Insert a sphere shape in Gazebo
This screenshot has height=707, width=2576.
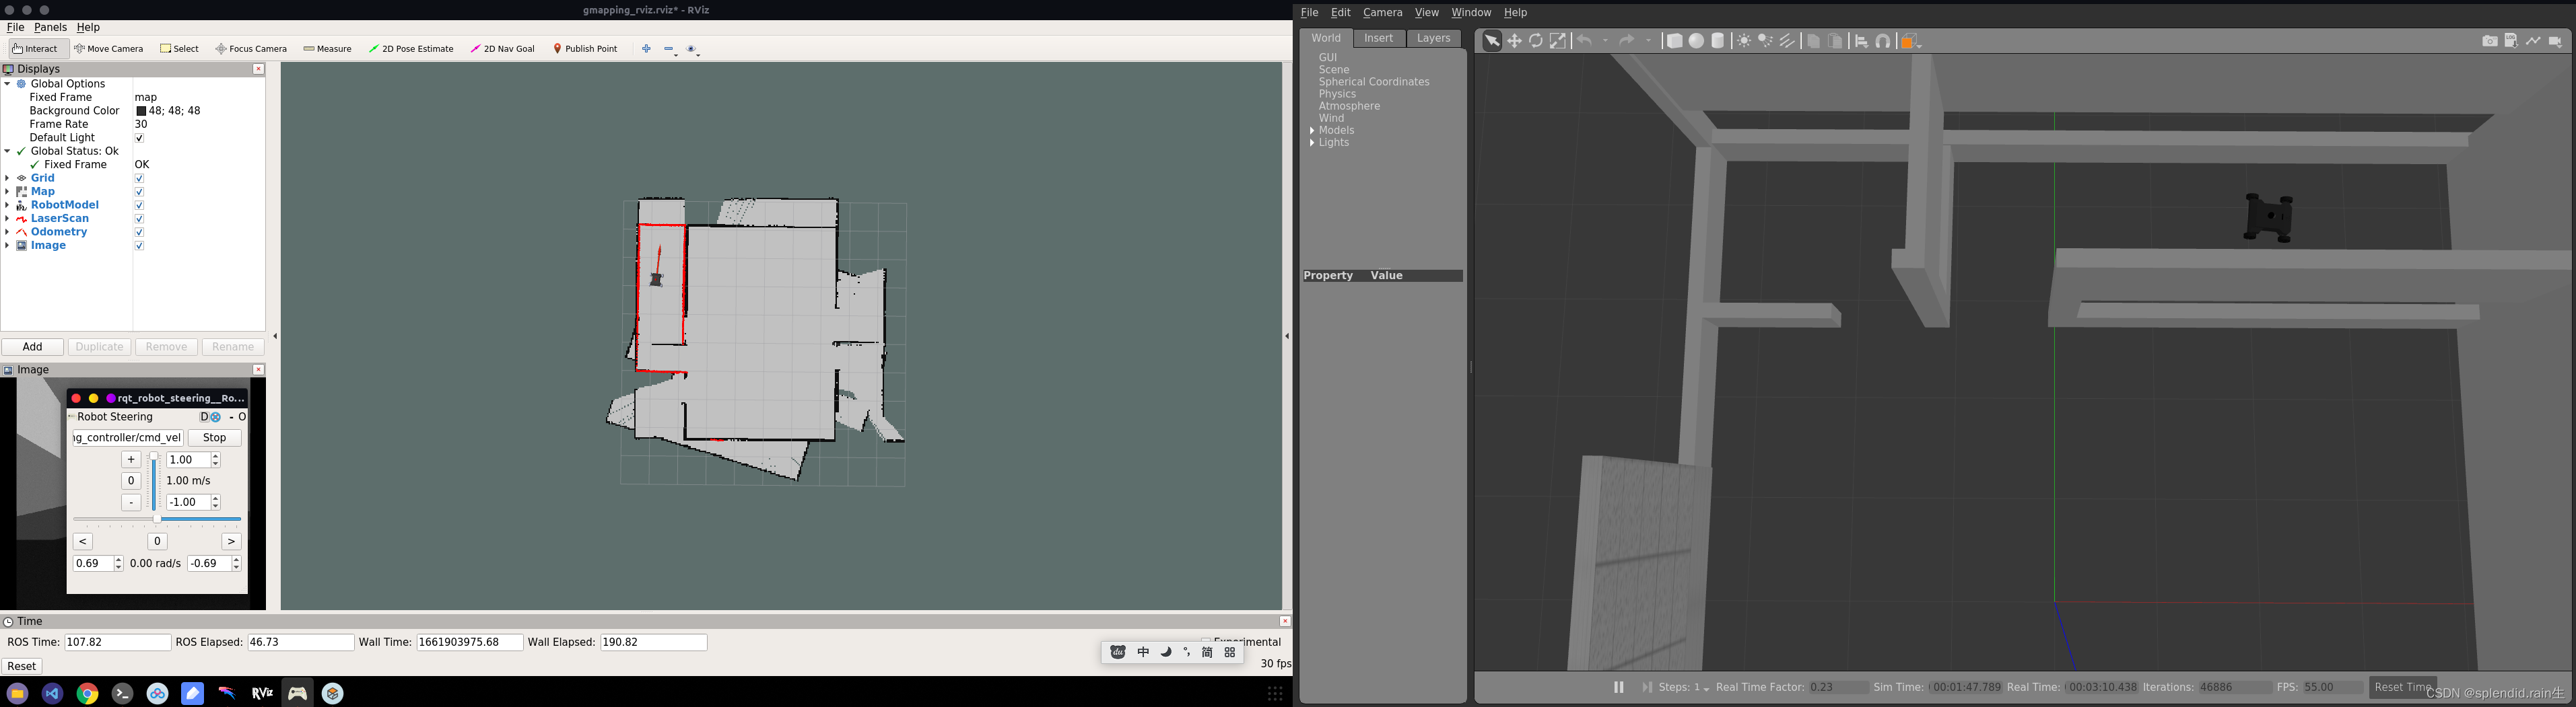tap(1696, 41)
